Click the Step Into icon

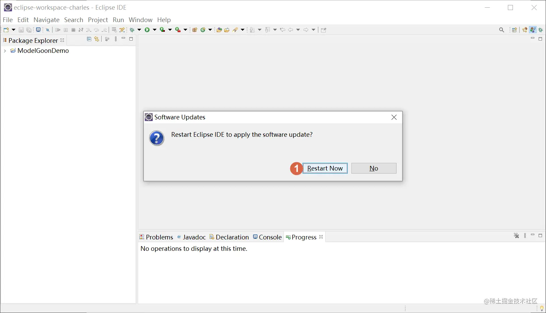[89, 30]
